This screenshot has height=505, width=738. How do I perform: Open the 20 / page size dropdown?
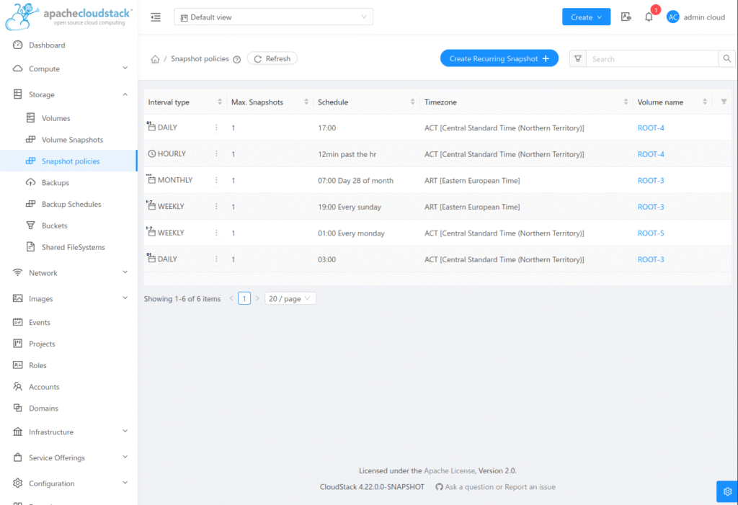[290, 298]
